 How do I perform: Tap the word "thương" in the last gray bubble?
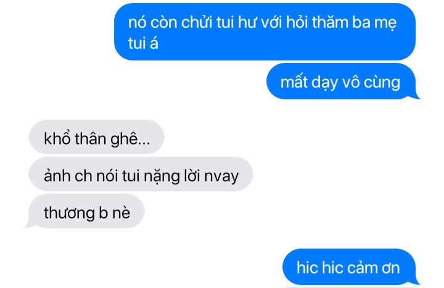69,213
